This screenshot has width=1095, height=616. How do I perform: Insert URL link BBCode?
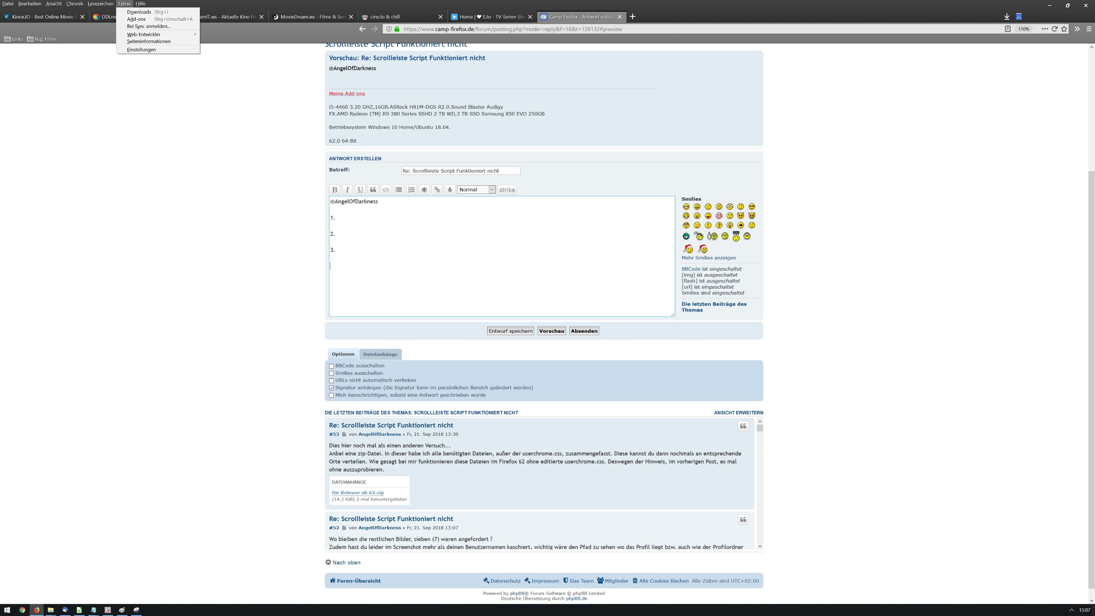(437, 190)
